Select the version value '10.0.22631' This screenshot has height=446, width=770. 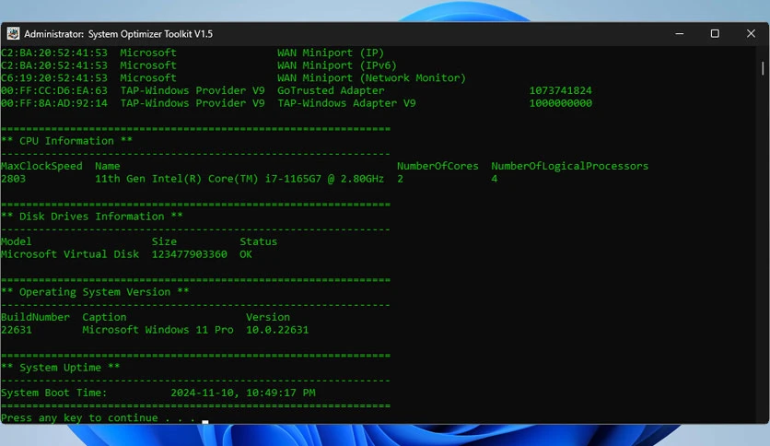coord(277,330)
